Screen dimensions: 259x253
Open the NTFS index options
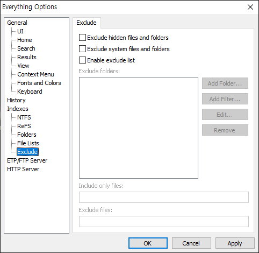[x=24, y=117]
